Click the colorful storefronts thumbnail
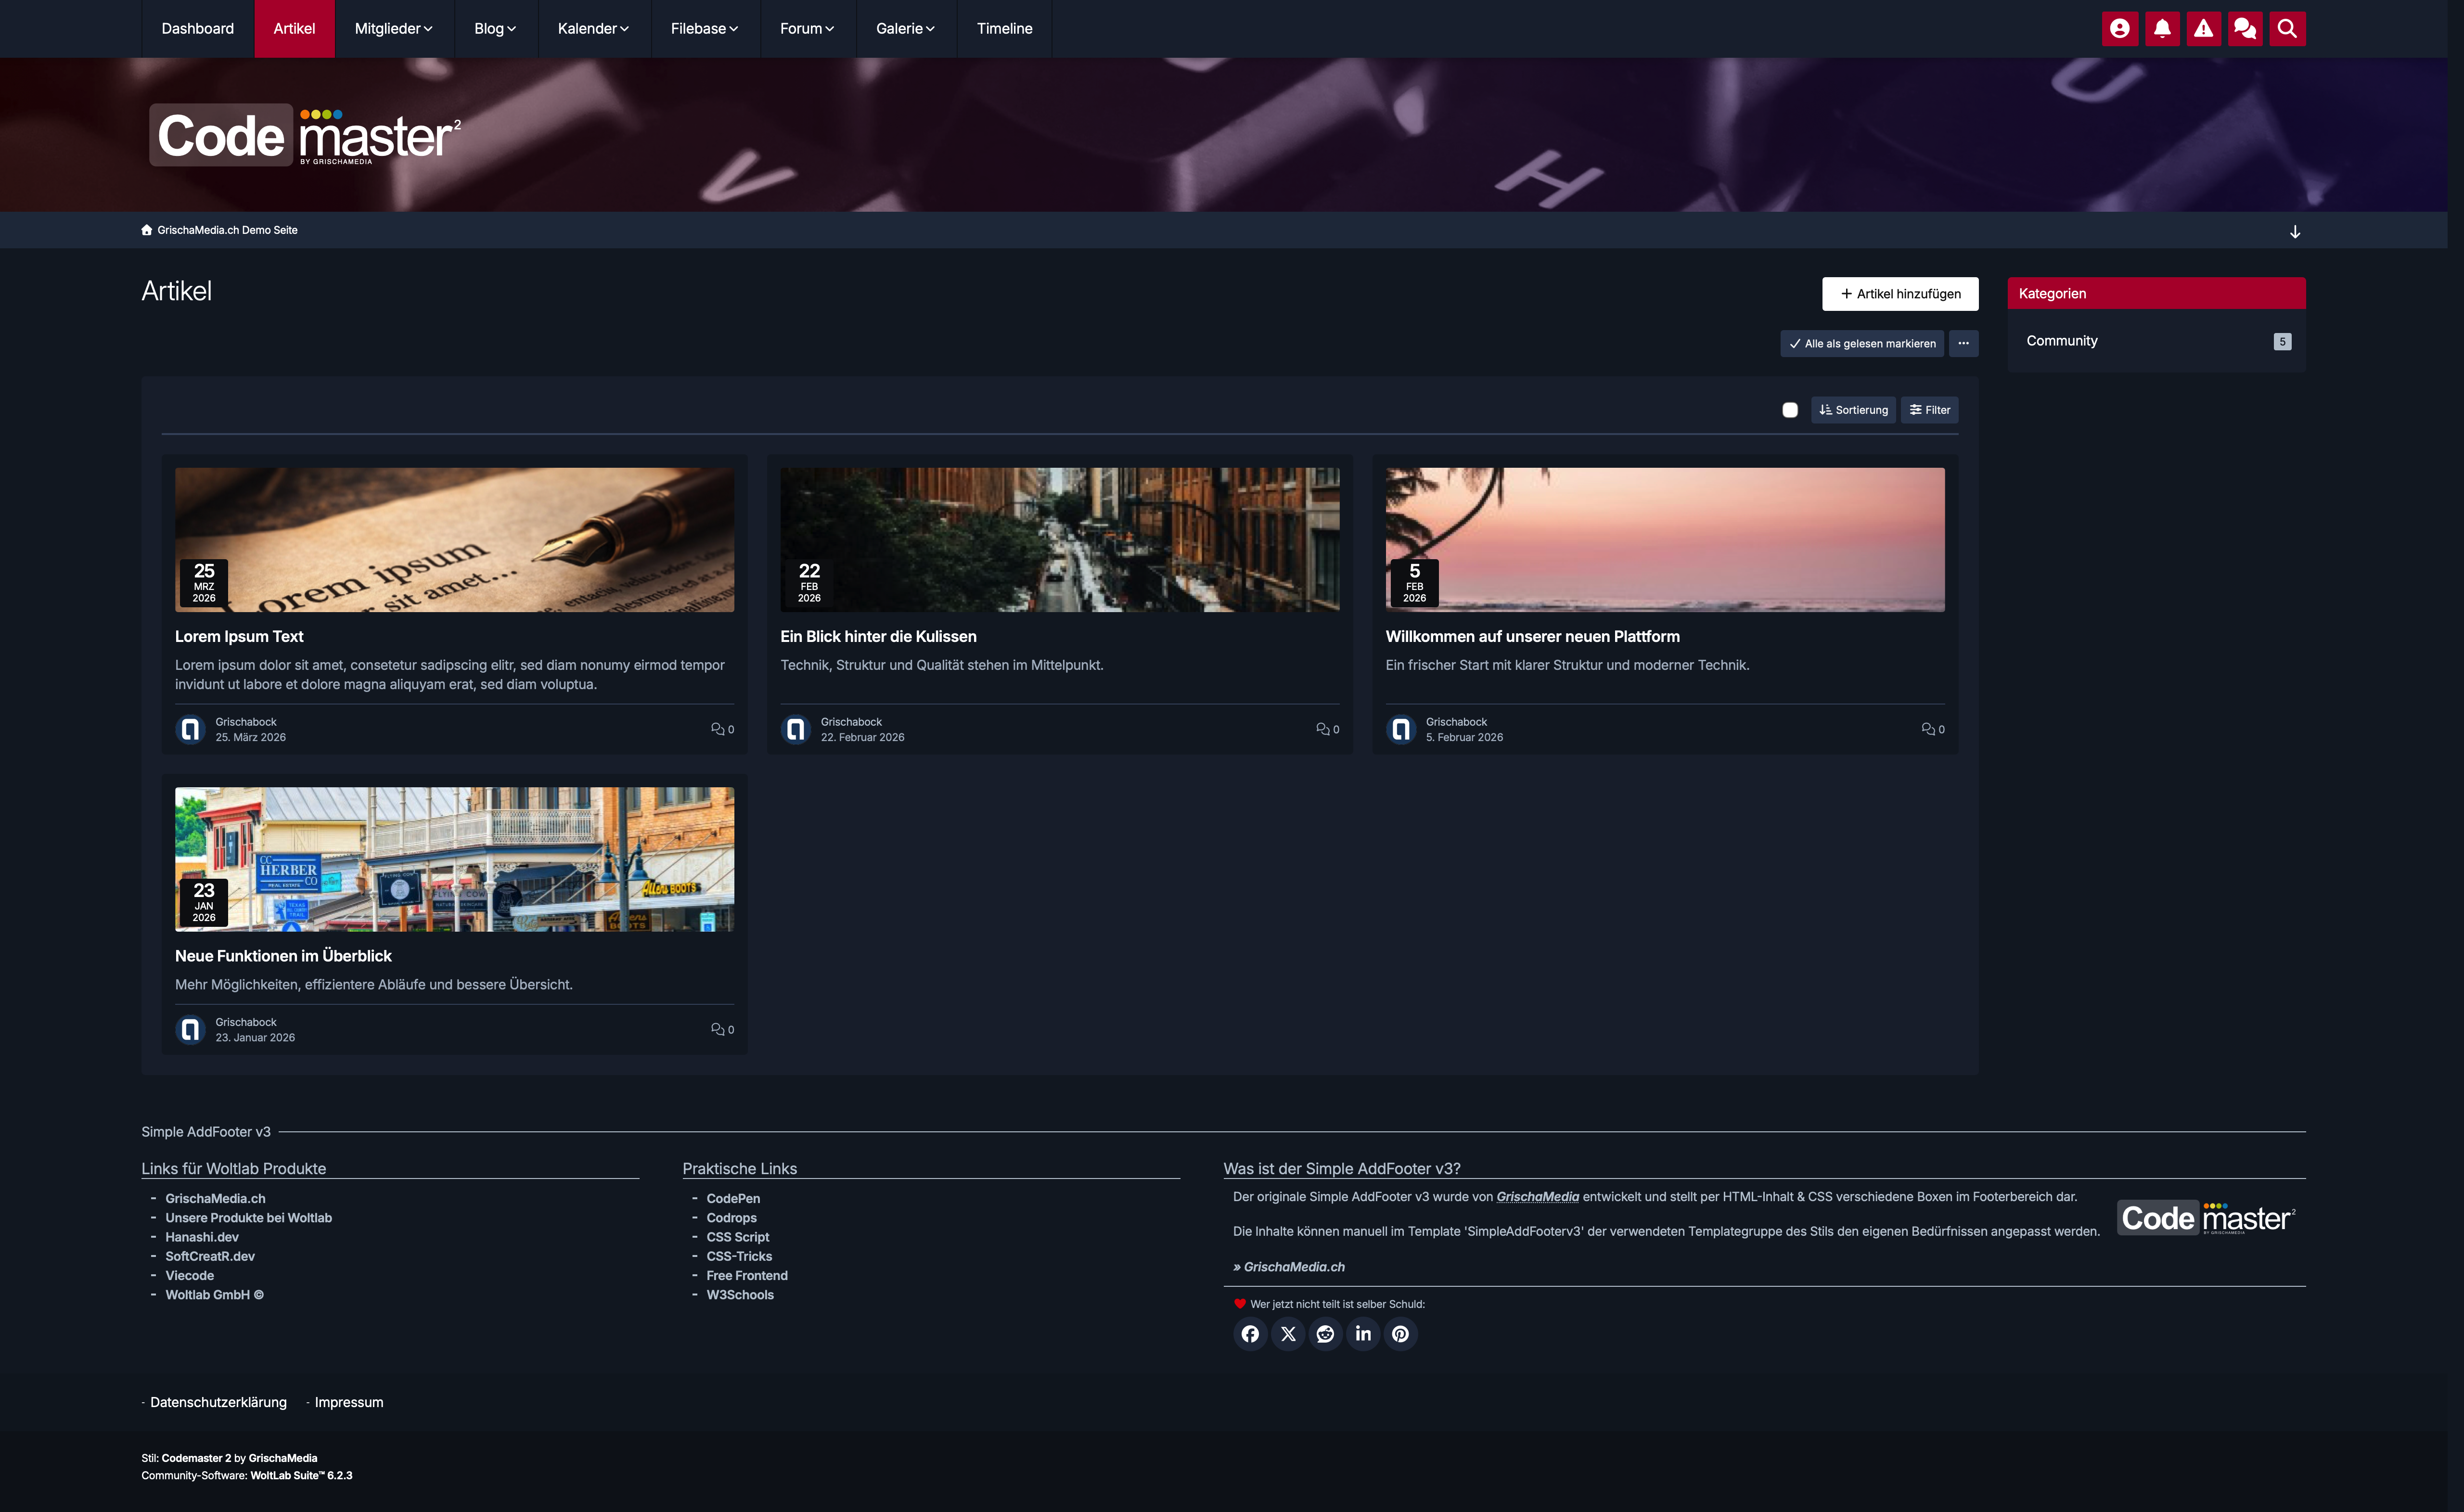The height and width of the screenshot is (1512, 2464). point(455,859)
